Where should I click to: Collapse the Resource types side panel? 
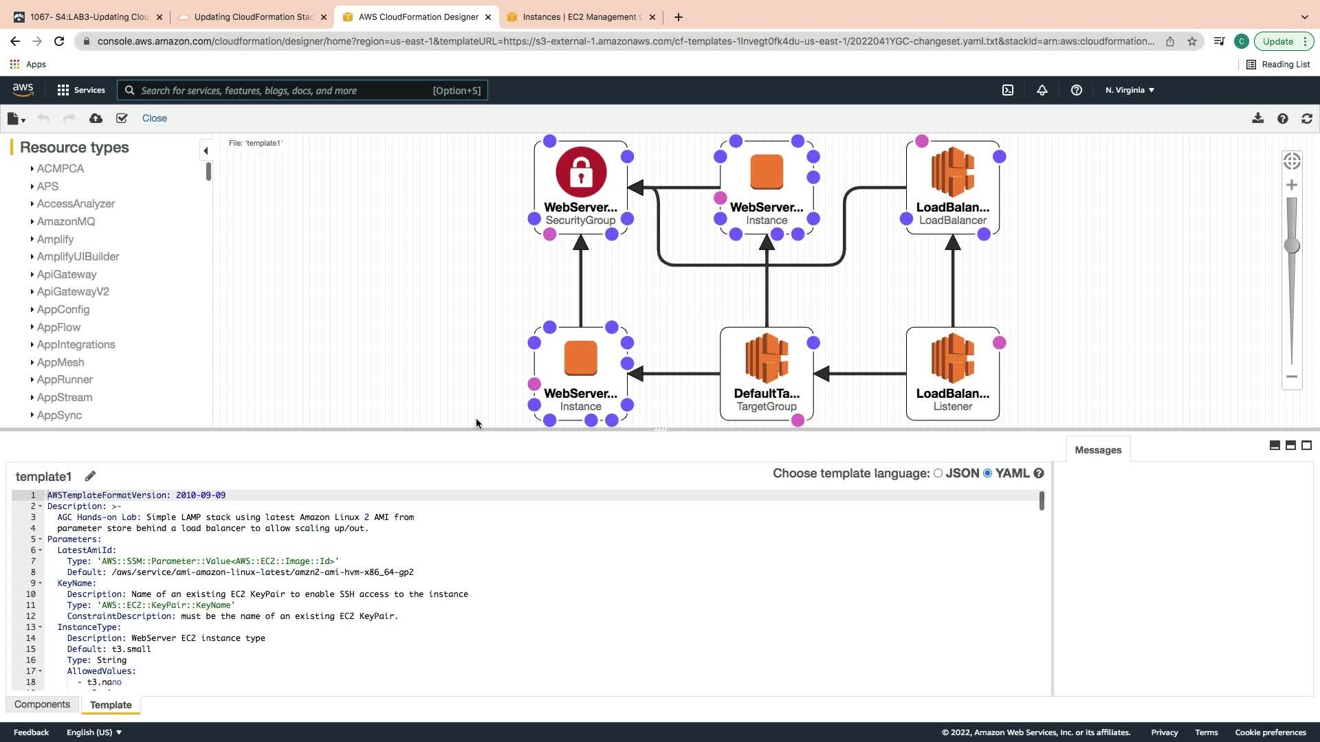tap(206, 150)
